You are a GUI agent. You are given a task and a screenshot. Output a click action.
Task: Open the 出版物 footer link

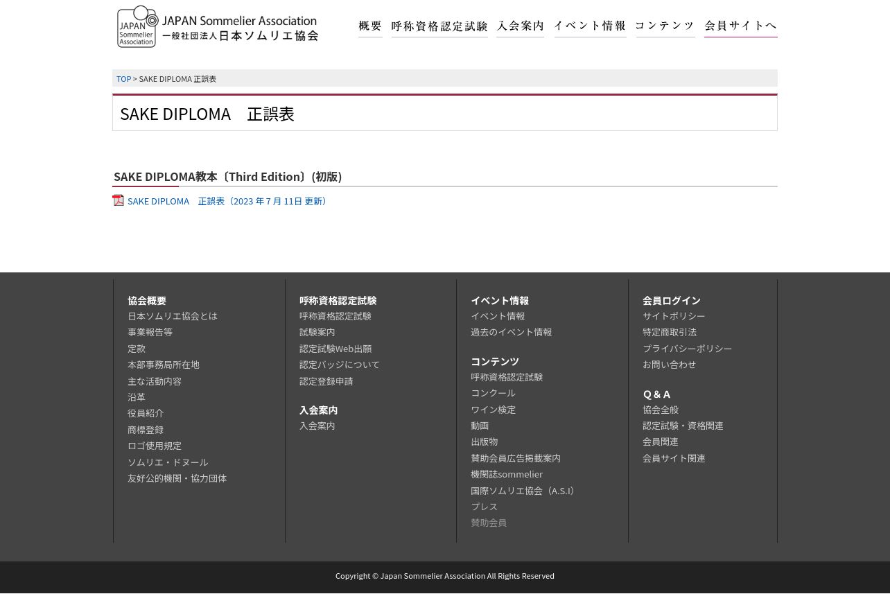click(x=485, y=442)
